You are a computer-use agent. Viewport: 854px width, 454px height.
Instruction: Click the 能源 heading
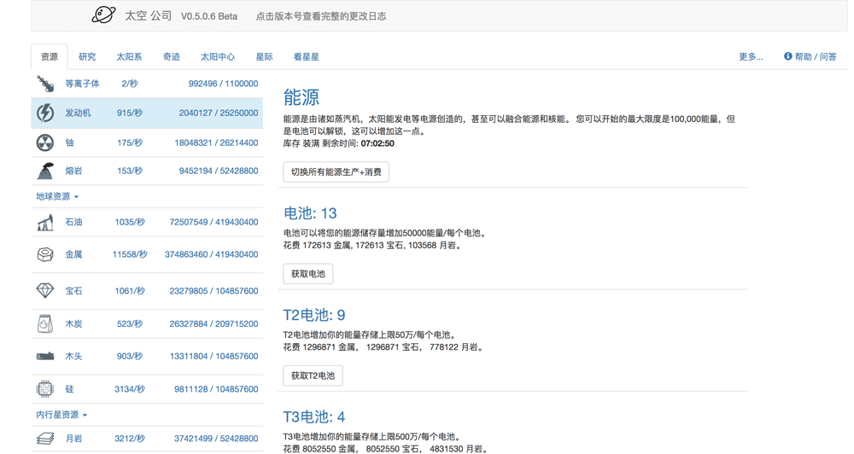301,97
